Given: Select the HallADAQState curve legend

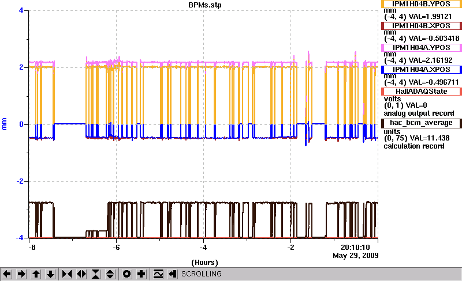Looking at the screenshot, I should coord(422,92).
